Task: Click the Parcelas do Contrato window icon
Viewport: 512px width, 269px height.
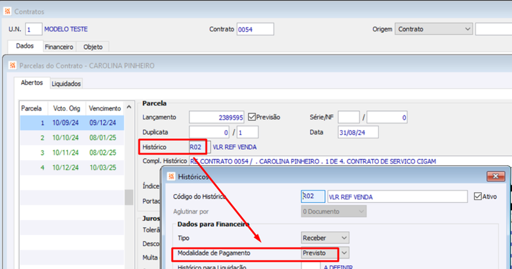Action: click(12, 65)
